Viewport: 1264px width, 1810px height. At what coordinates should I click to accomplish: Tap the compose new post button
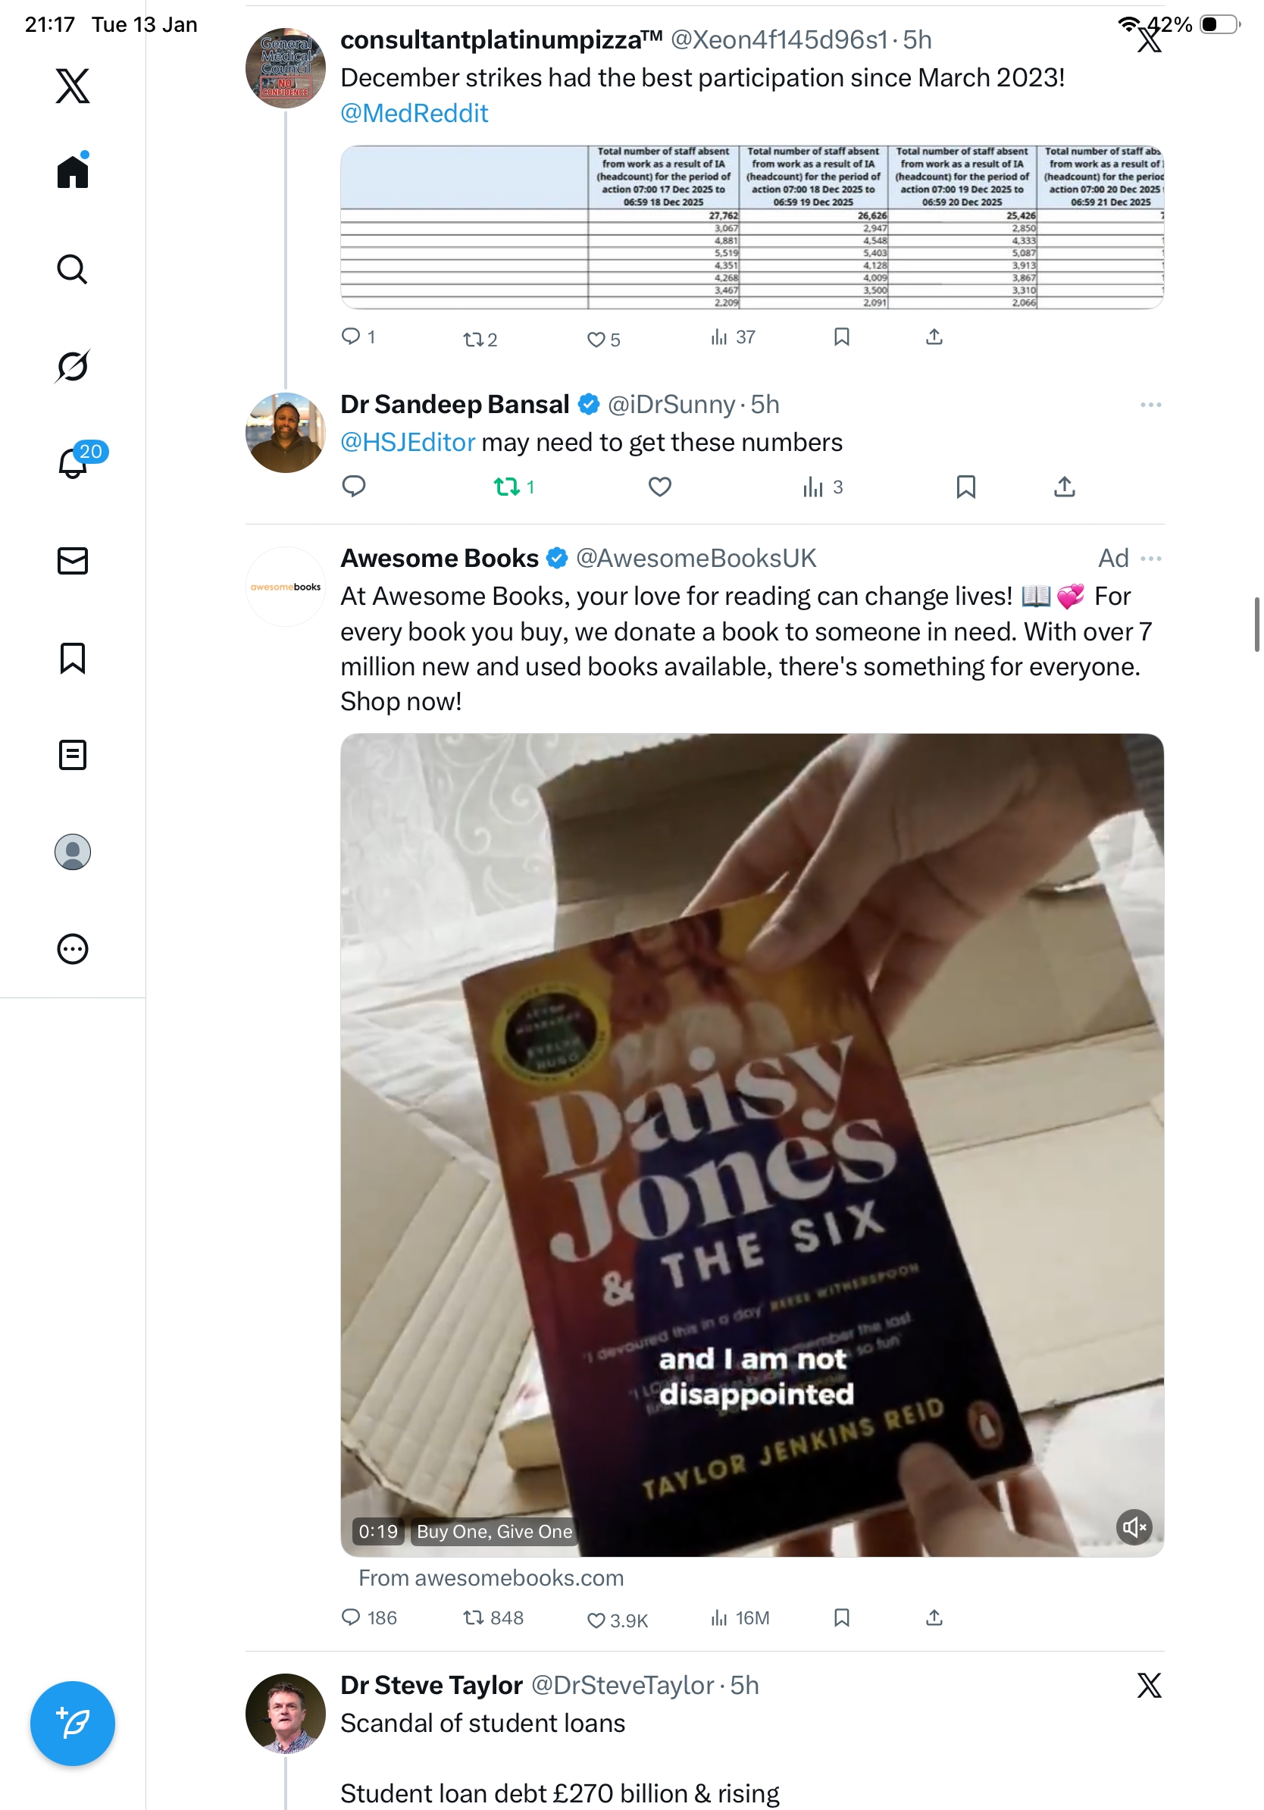coord(73,1723)
